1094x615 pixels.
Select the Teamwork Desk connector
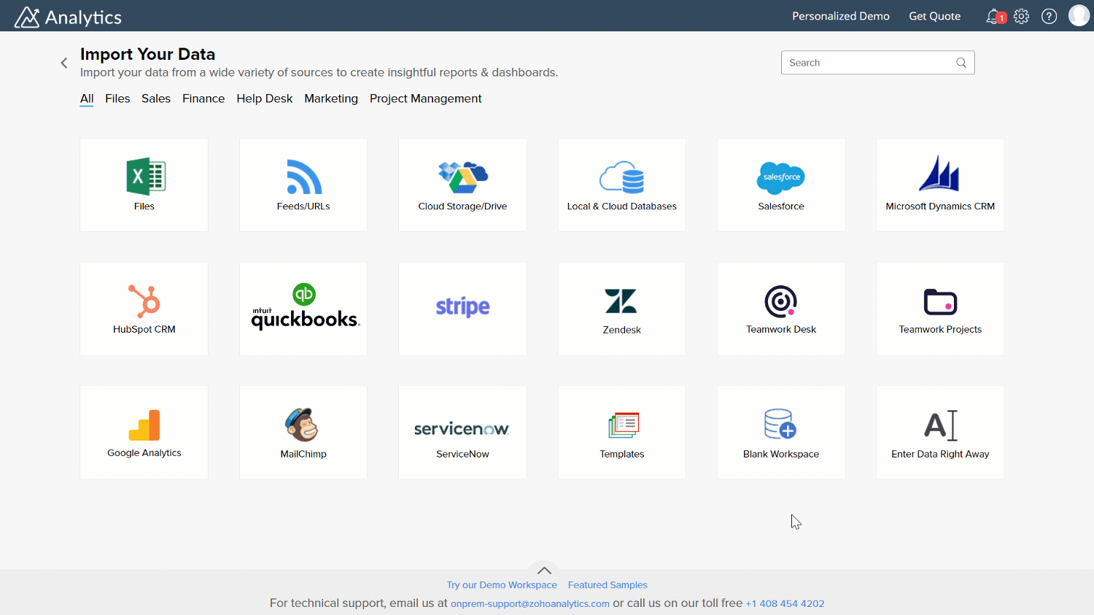click(781, 309)
